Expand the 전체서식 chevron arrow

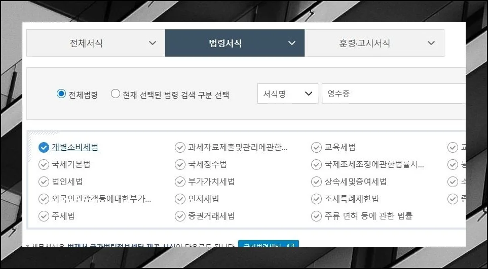click(153, 43)
